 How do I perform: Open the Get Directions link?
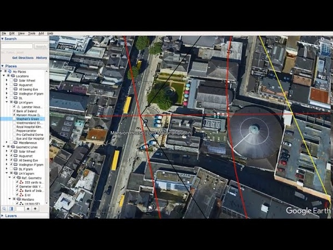pos(23,58)
